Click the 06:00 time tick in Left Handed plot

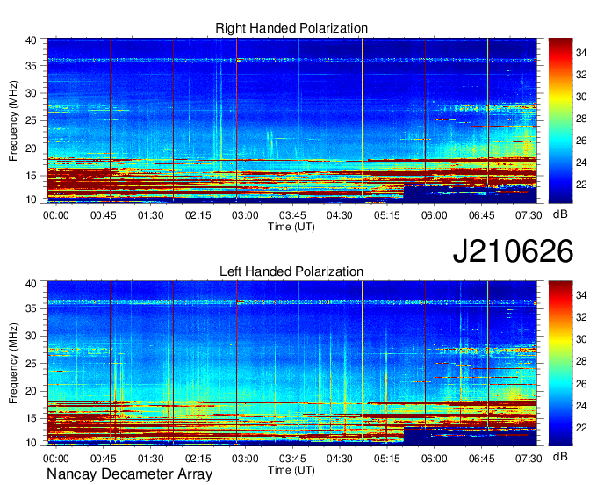coord(434,459)
